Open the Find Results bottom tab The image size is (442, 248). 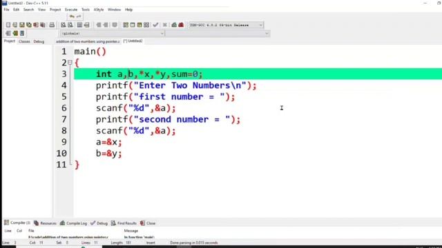tap(124, 223)
